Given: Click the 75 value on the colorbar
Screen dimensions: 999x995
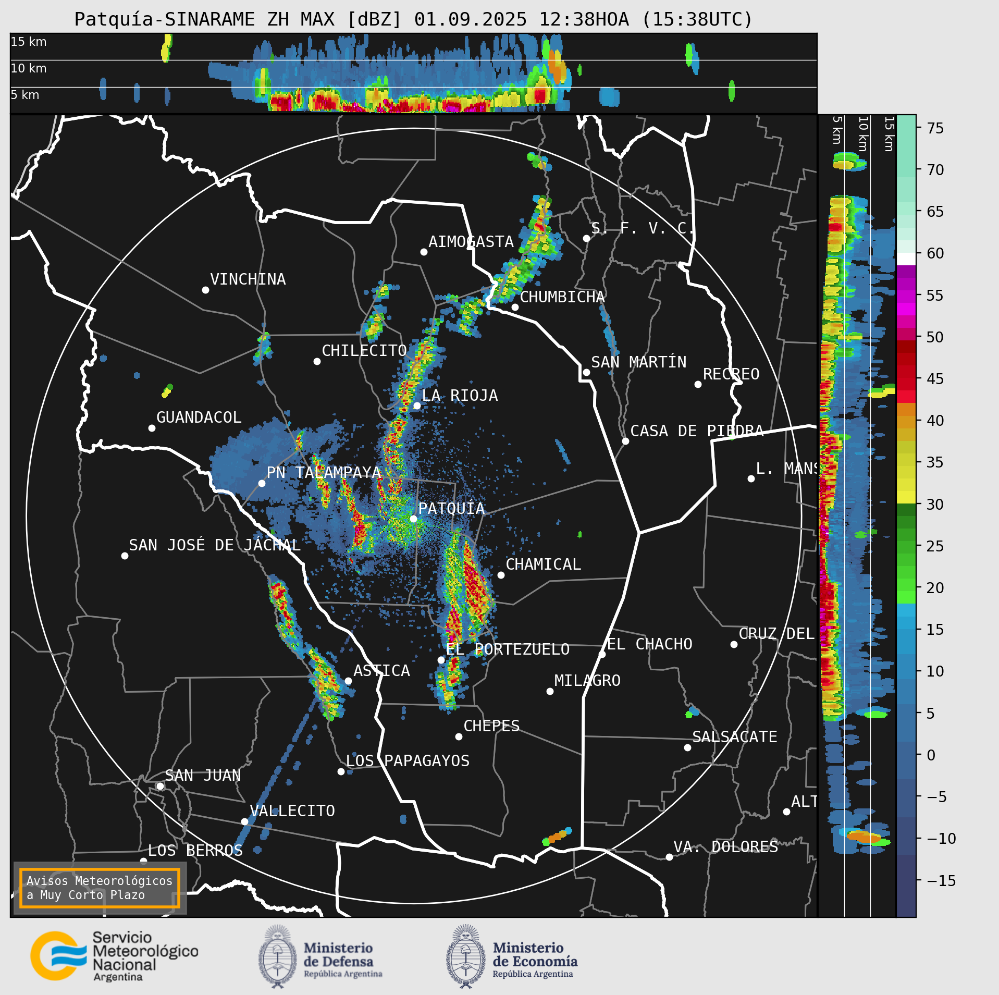Looking at the screenshot, I should (x=935, y=128).
